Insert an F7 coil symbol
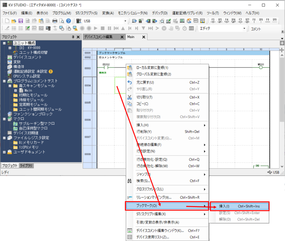The height and width of the screenshot is (241, 285). 240,21
